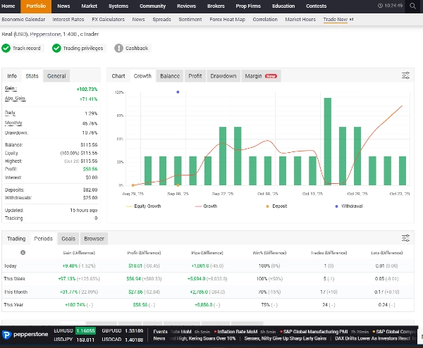Expand the Prop Firms menu
This screenshot has height=348, width=423.
(x=247, y=6)
